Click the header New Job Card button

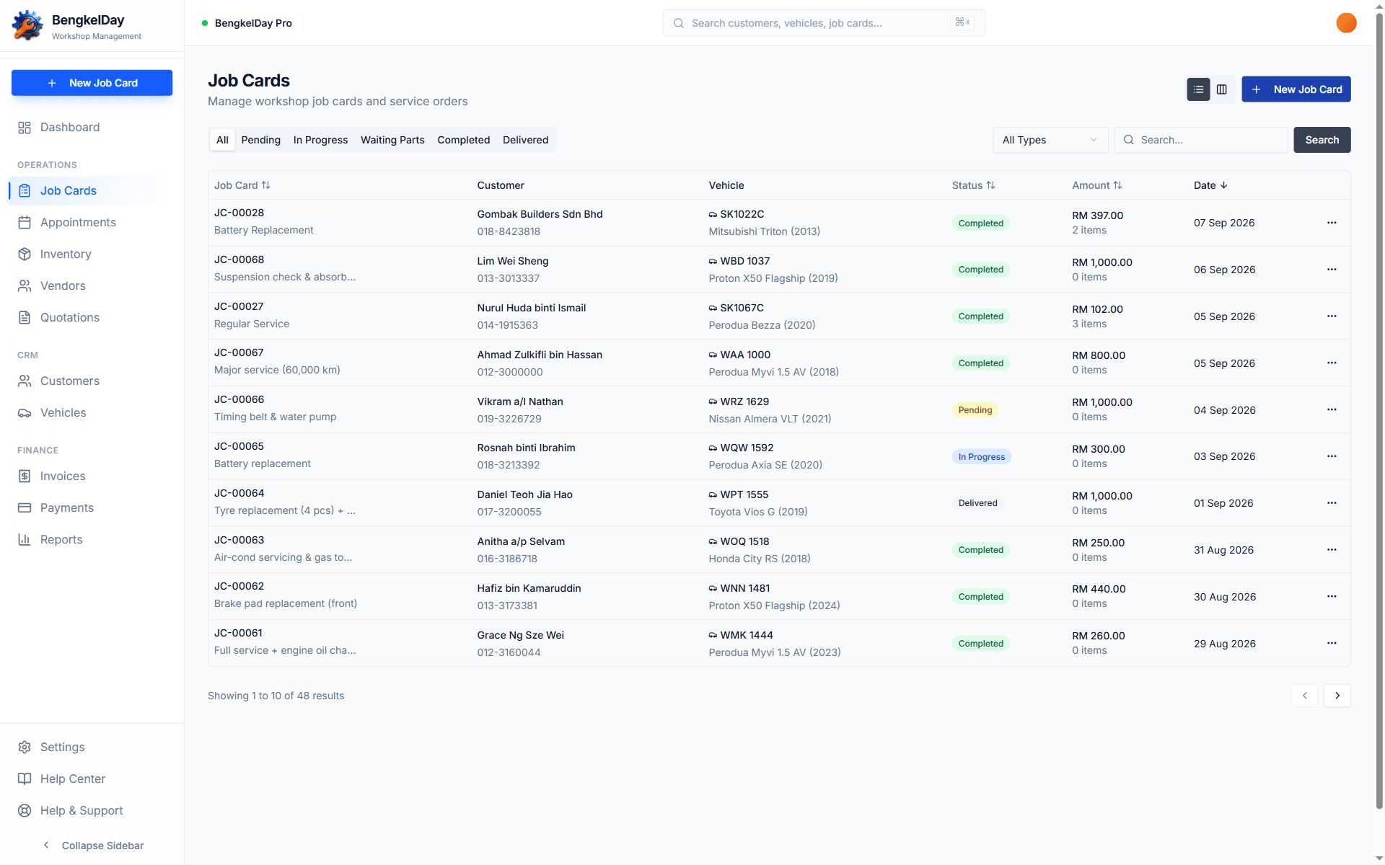[1296, 89]
